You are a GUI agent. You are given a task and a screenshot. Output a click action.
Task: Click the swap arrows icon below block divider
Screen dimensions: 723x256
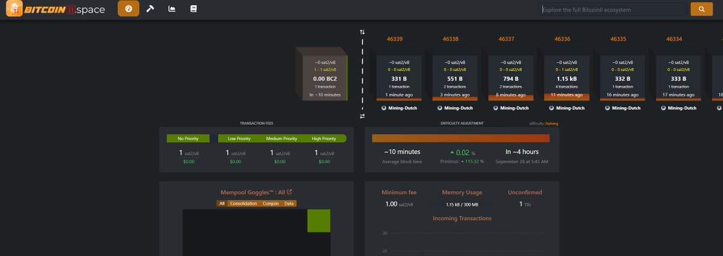(362, 116)
